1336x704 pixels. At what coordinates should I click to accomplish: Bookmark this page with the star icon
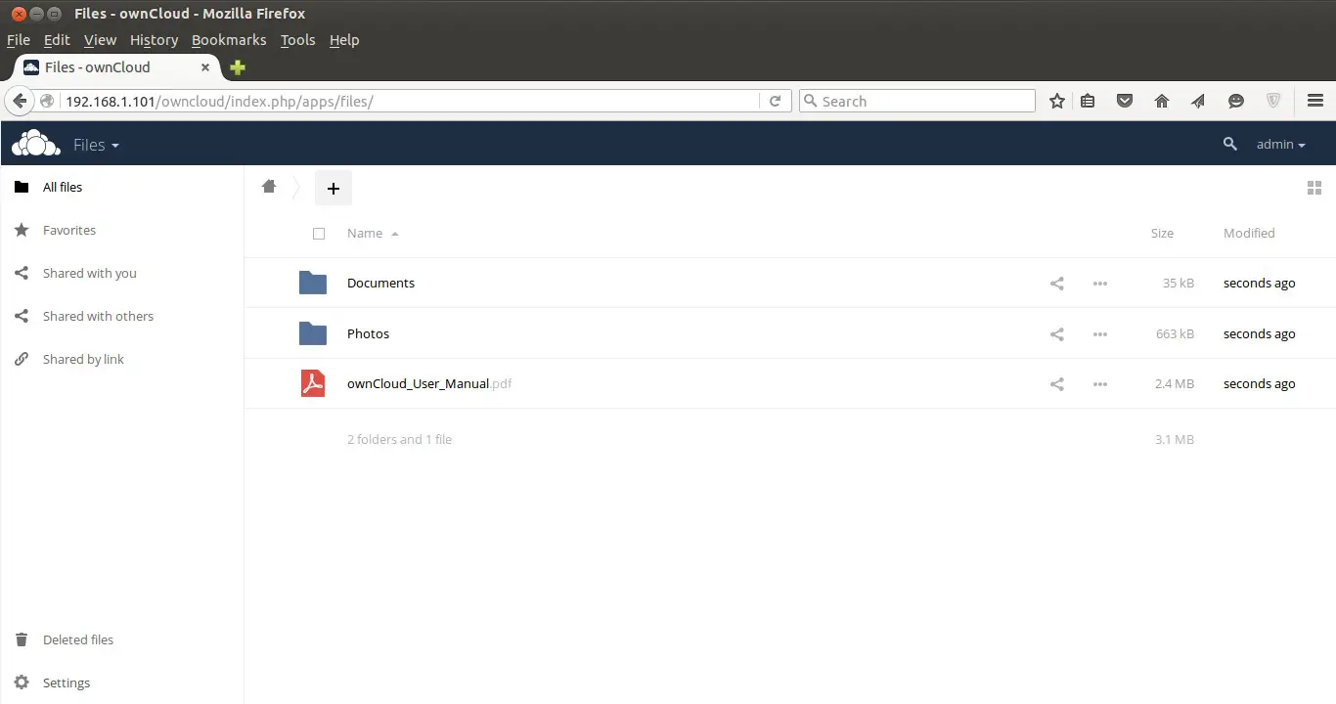coord(1057,101)
